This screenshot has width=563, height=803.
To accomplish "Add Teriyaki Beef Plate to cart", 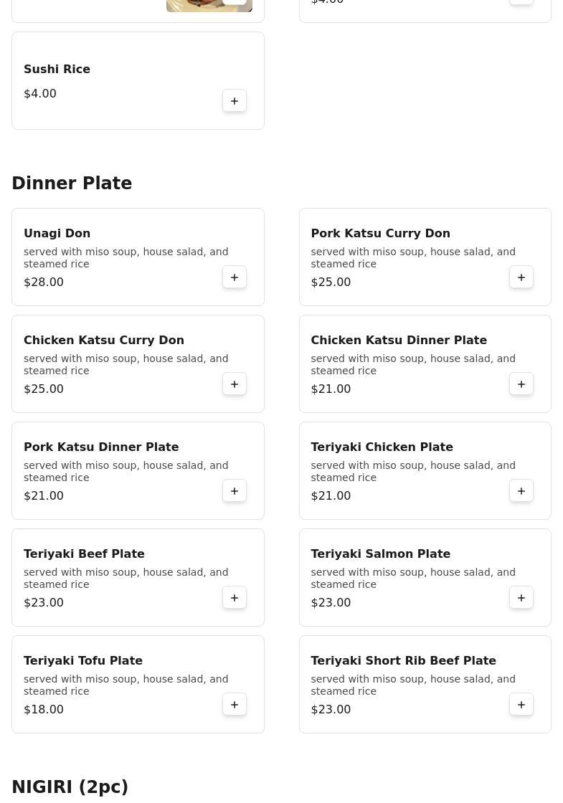I will pyautogui.click(x=235, y=598).
